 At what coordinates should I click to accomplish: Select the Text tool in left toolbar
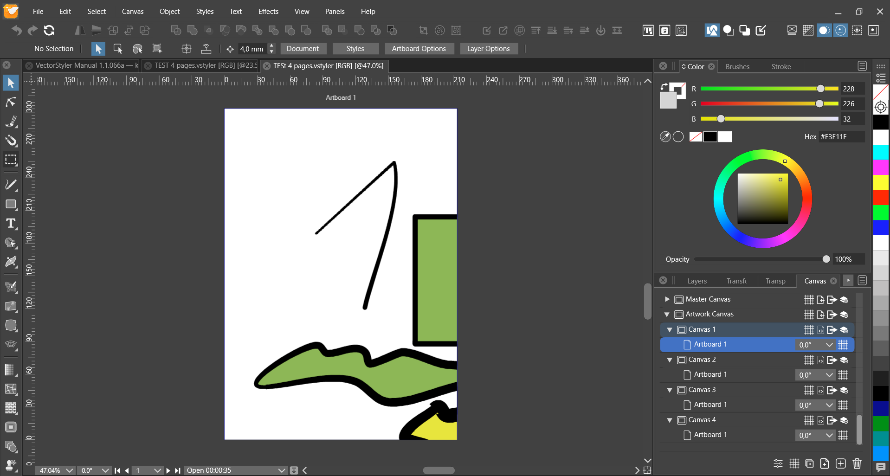[11, 224]
